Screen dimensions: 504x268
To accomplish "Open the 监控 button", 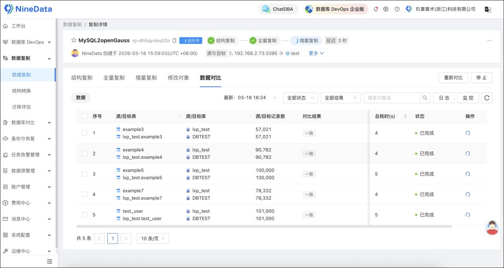I will 468,98.
